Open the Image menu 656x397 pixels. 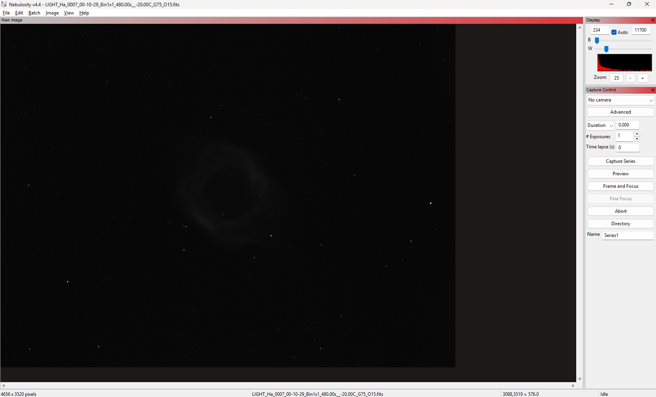click(52, 12)
